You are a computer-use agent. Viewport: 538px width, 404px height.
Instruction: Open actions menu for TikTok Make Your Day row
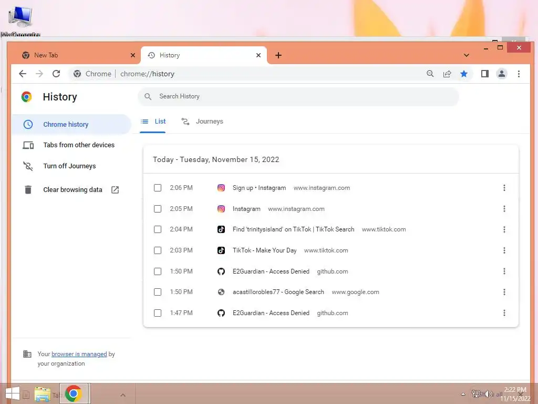pos(504,250)
